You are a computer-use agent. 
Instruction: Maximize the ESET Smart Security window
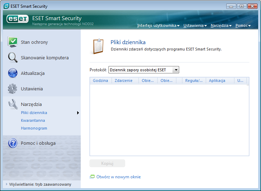tap(242, 6)
